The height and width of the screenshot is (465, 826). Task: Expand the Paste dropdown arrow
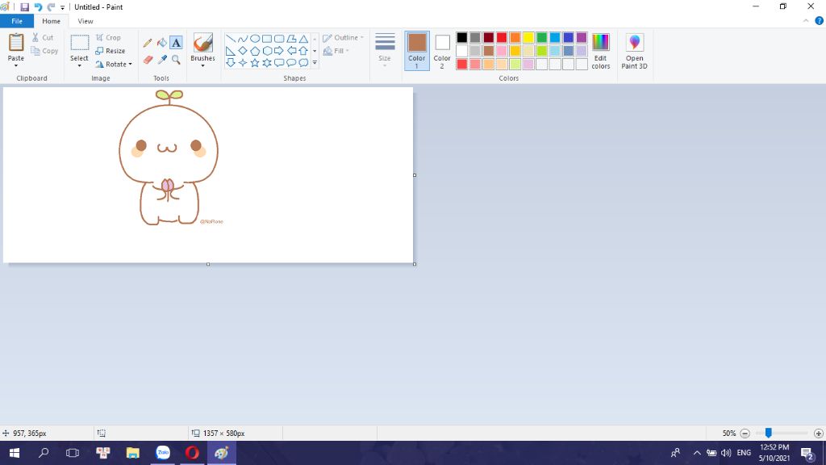[x=16, y=65]
